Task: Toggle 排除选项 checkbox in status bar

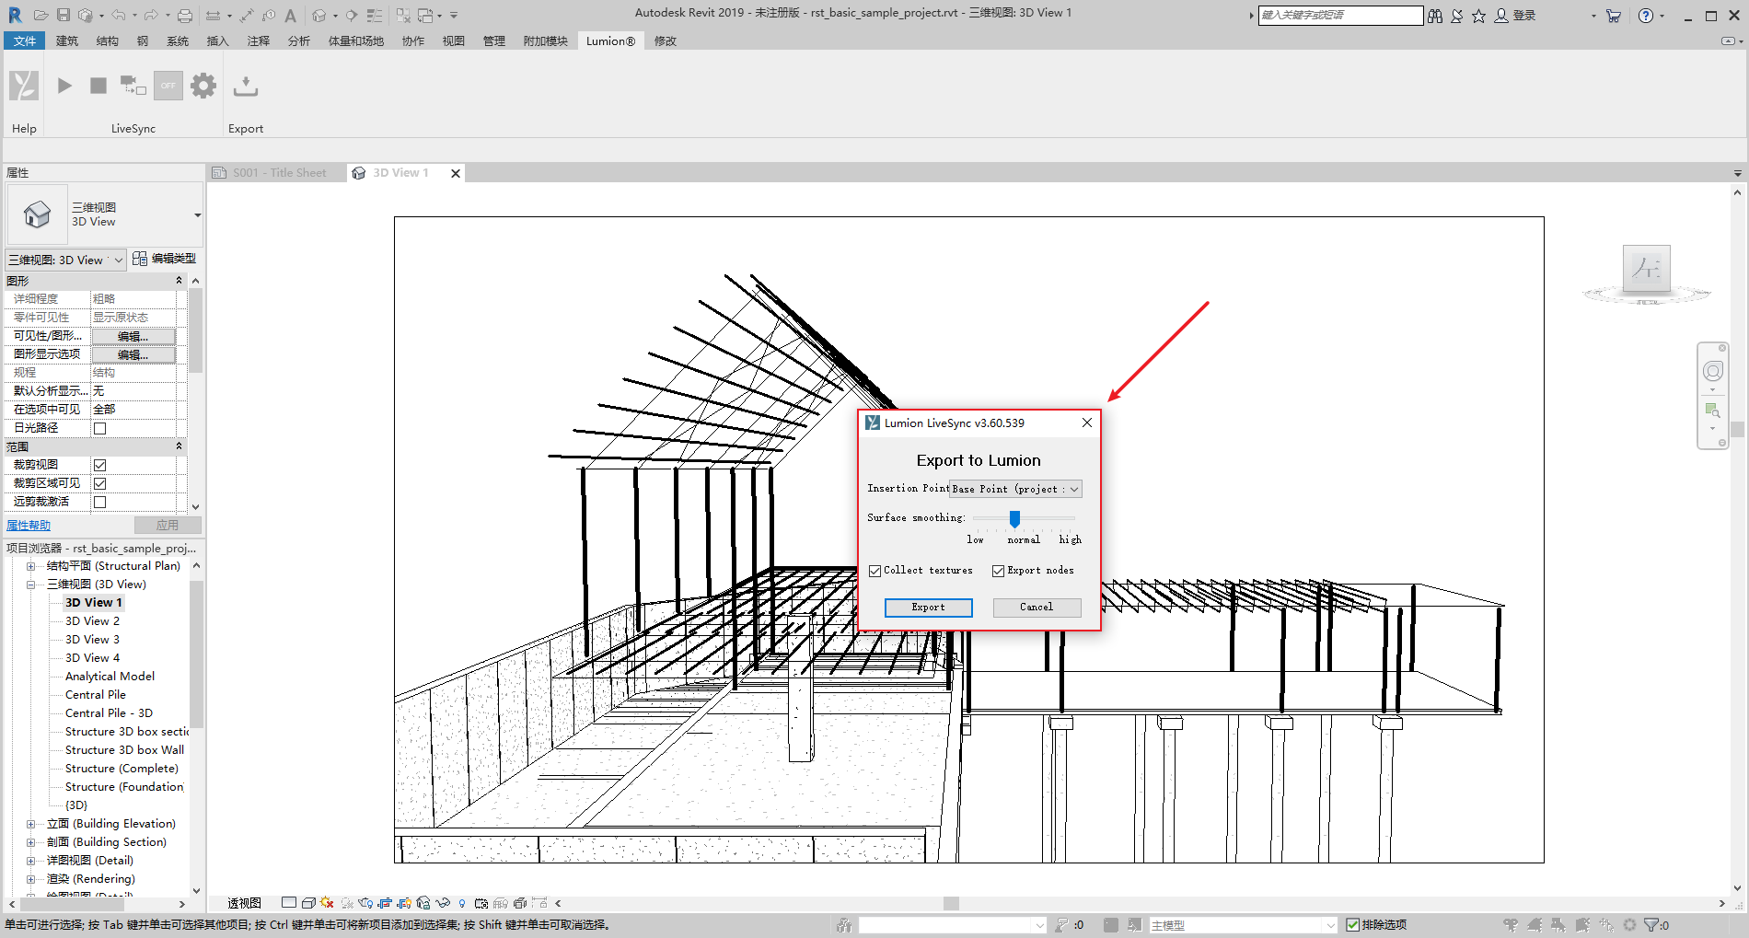Action: tap(1352, 924)
